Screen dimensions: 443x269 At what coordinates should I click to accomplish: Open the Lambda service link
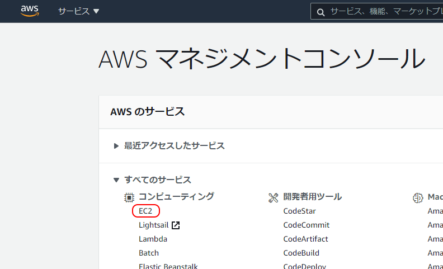pos(153,239)
